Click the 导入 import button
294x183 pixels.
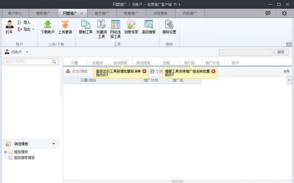24,23
